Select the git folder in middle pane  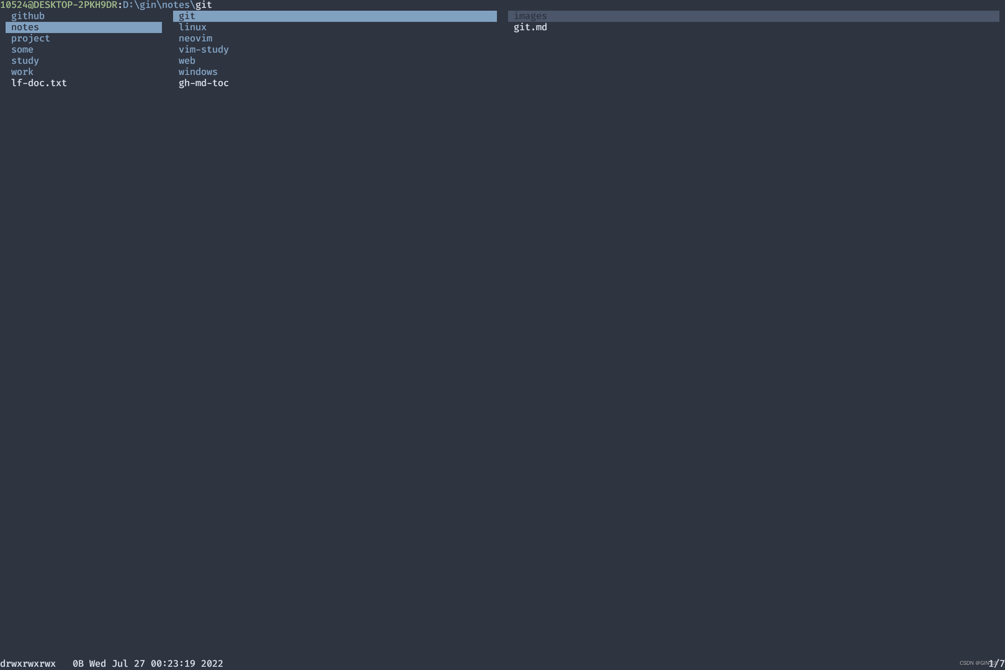click(x=187, y=15)
